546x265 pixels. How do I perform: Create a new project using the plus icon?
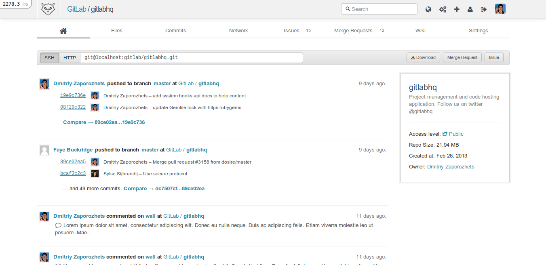coord(457,9)
